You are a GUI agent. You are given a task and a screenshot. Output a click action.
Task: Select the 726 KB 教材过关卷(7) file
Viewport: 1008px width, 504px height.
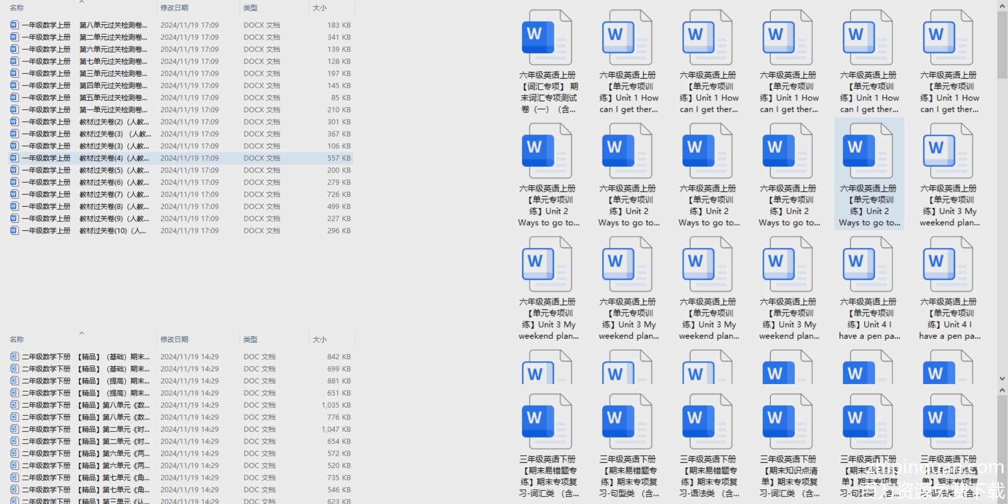[113, 195]
